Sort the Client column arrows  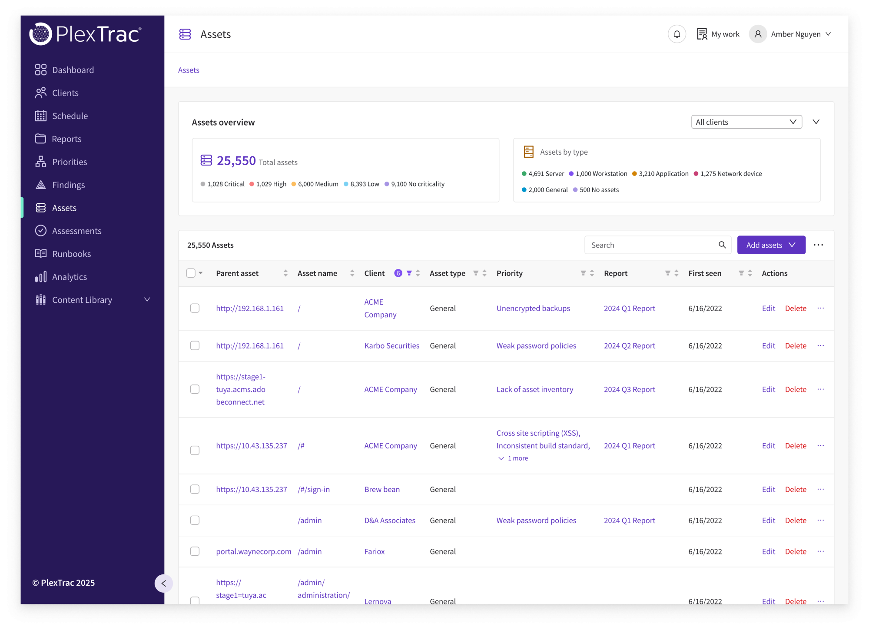tap(418, 273)
